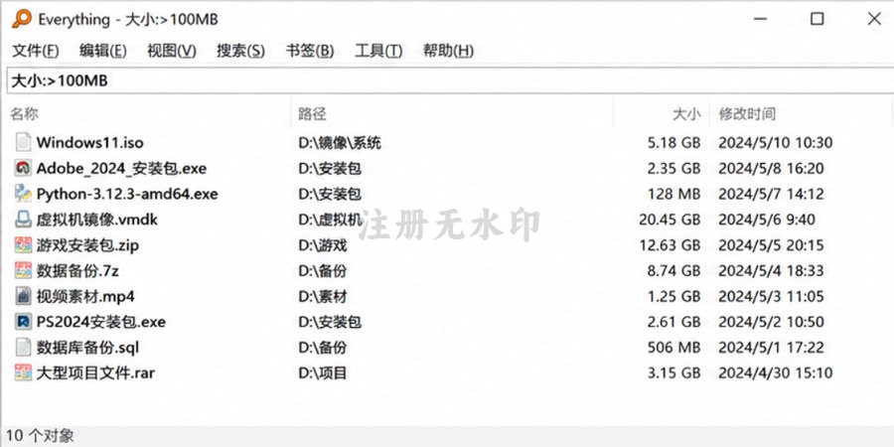Click the size value 3.15 GB

(x=673, y=373)
